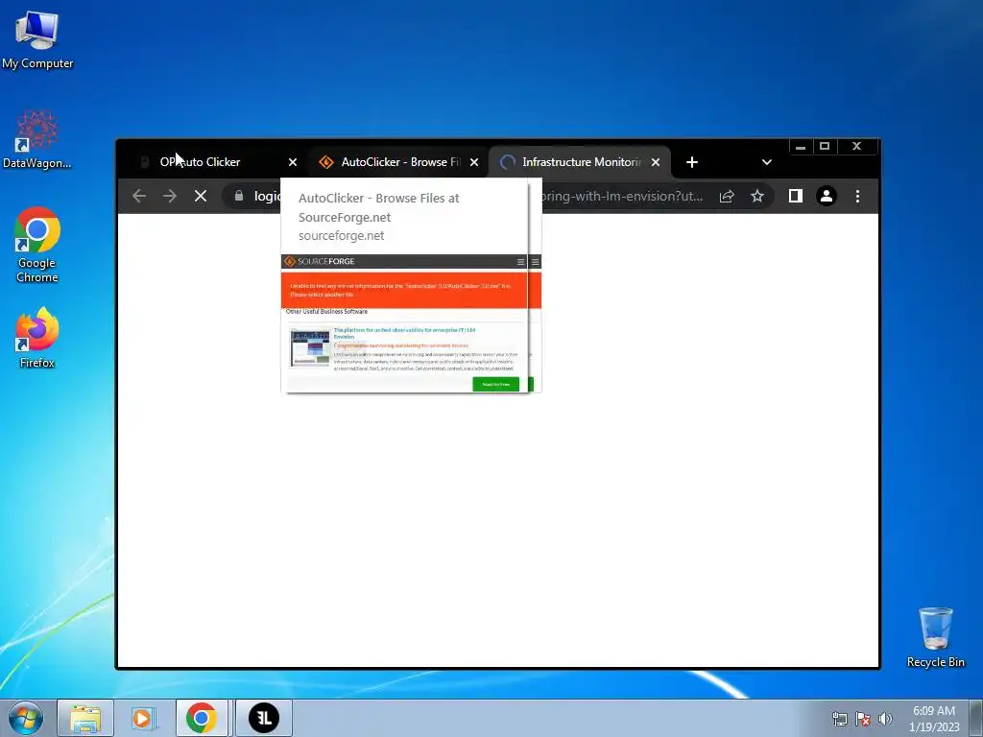Open the DataWagon desktop shortcut

point(37,140)
